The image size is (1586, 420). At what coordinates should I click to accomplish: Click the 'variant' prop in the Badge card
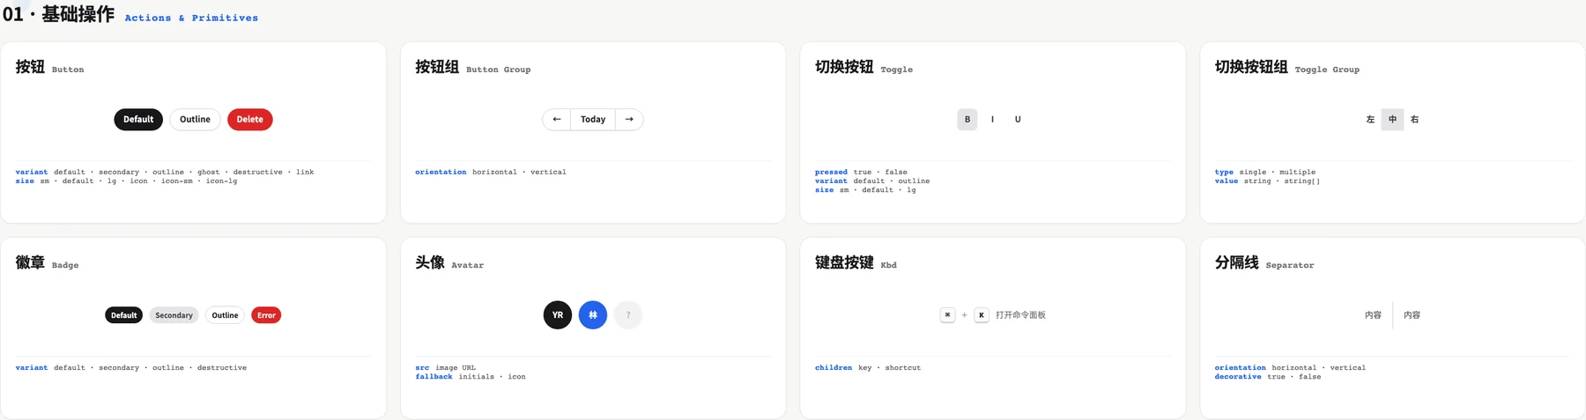[x=32, y=368]
